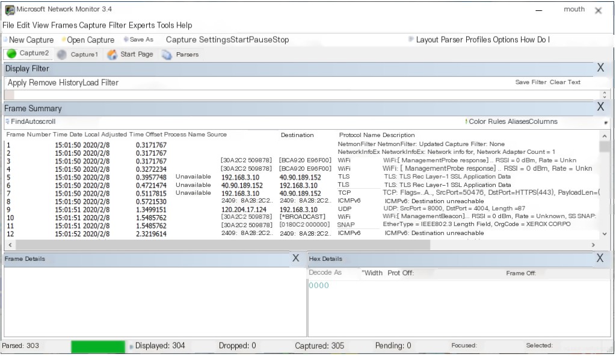
Task: Click horizontal scrollbar left arrow
Action: point(10,245)
